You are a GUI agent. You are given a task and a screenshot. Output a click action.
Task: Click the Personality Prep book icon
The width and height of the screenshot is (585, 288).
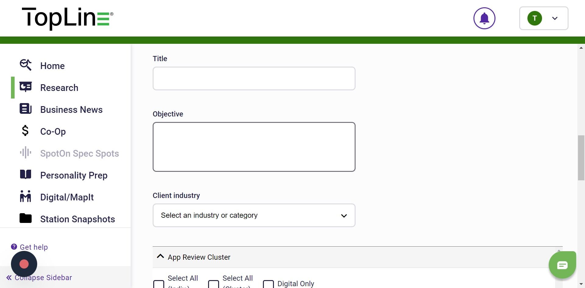(x=26, y=174)
